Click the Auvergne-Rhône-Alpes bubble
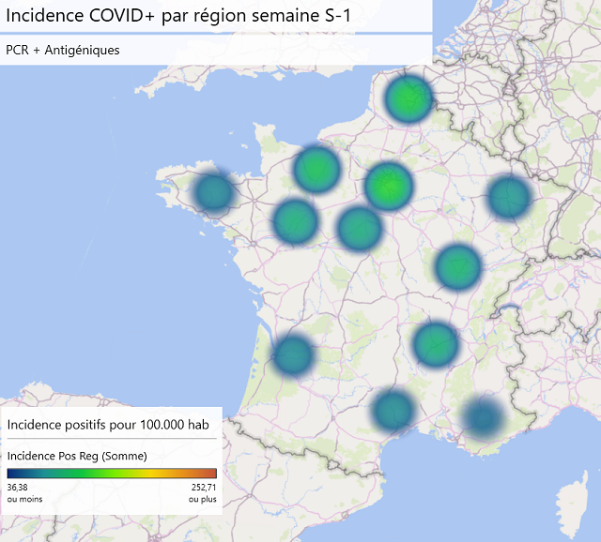 [x=436, y=344]
